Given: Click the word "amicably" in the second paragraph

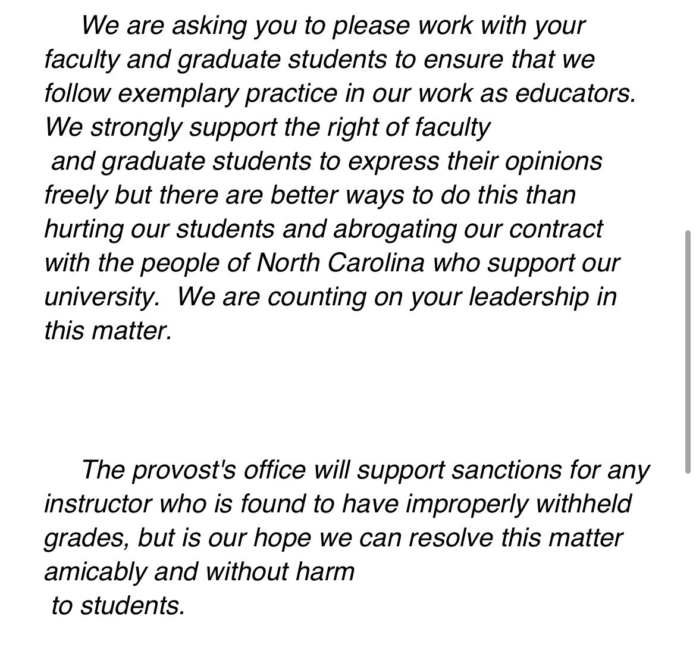Looking at the screenshot, I should coord(95,572).
